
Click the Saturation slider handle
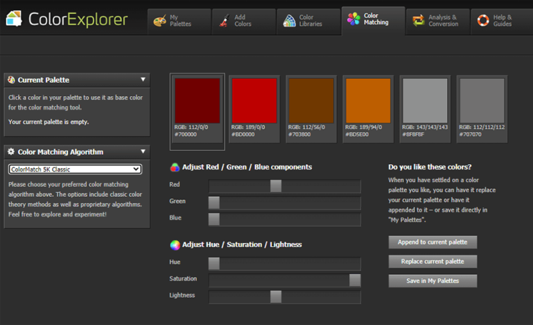click(355, 280)
